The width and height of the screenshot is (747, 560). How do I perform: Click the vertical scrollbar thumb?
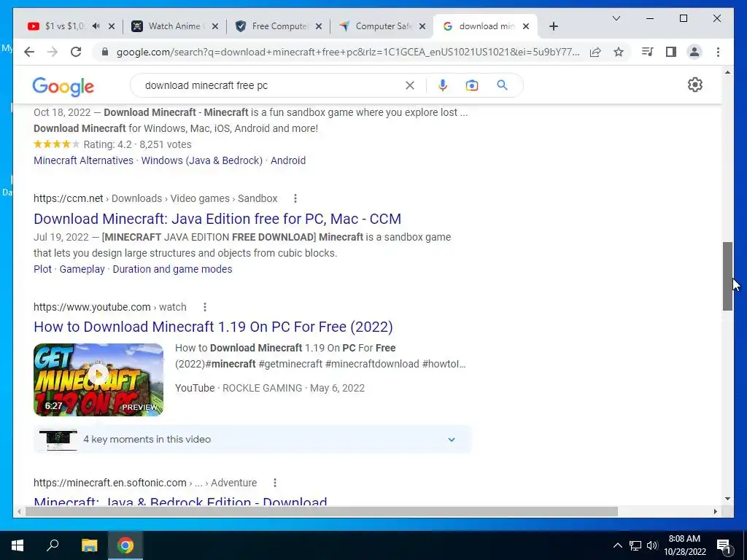click(x=727, y=276)
